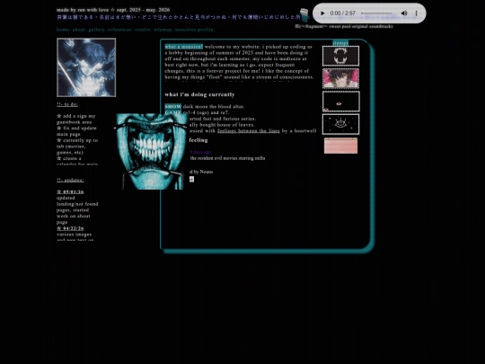This screenshot has width=485, height=364.
Task: Click the single red eye stamp
Action: (x=341, y=102)
